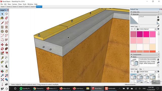Click Update Style refresh icon

click(x=158, y=65)
